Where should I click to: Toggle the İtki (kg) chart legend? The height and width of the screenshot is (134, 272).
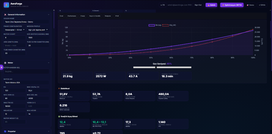155,25
